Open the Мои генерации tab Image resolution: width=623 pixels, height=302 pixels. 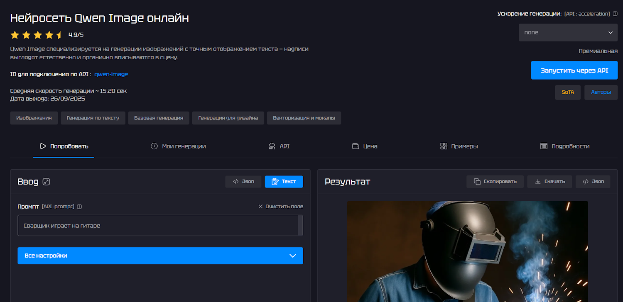click(x=178, y=146)
